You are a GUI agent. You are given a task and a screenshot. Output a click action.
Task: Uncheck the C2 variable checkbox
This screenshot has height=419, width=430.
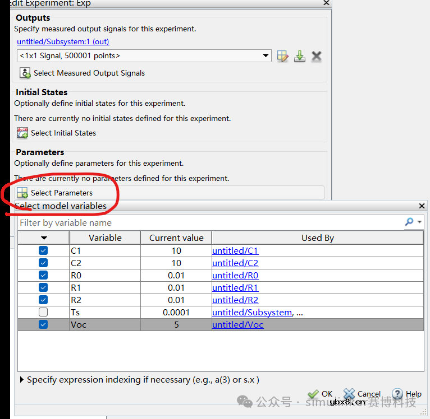43,263
